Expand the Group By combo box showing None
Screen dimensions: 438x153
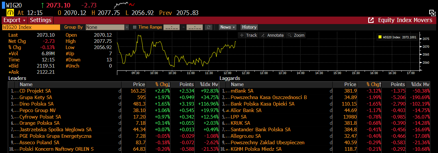(107, 27)
